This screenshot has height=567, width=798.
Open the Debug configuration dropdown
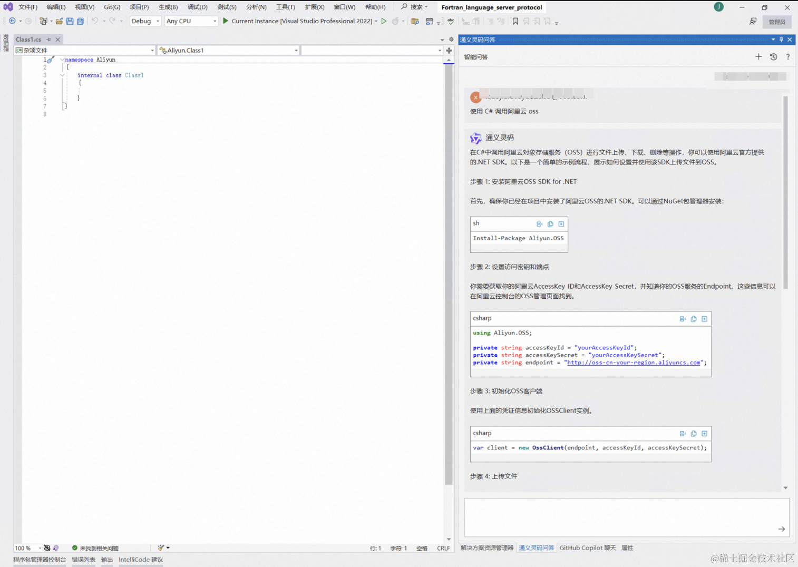[145, 21]
